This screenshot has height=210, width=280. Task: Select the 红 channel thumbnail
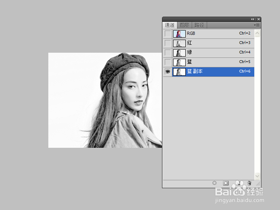[179, 43]
